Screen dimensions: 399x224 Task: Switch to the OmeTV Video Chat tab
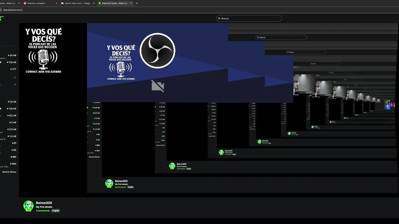coord(78,3)
